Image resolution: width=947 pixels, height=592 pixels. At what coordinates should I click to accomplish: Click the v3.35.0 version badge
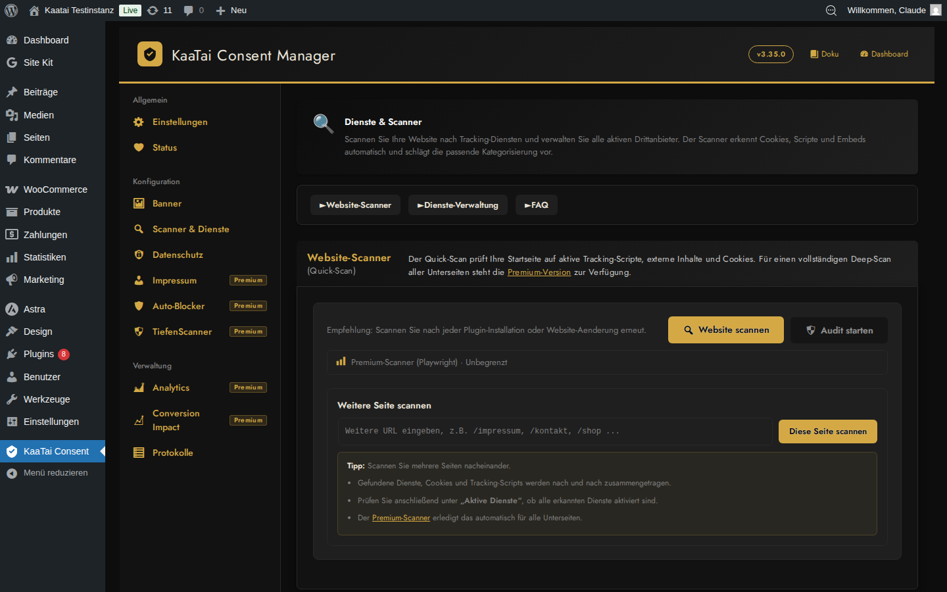pos(771,54)
